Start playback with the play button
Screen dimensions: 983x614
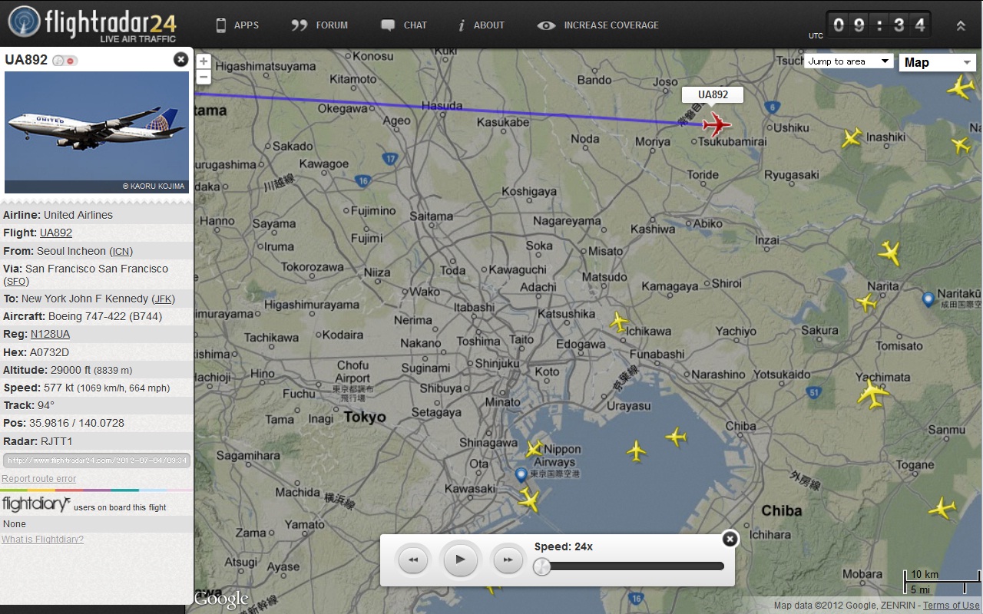[460, 560]
